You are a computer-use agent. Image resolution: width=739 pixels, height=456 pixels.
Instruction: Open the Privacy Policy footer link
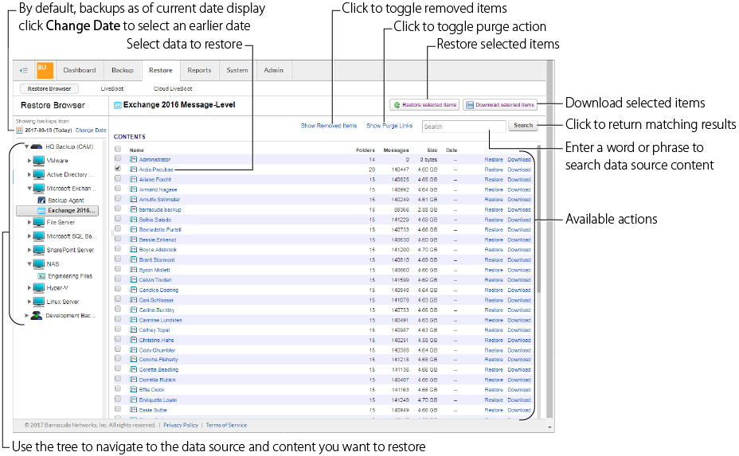click(x=181, y=425)
